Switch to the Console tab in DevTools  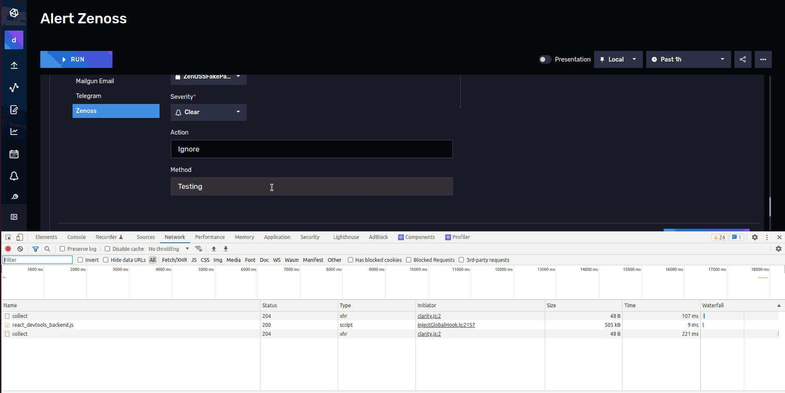tap(76, 237)
